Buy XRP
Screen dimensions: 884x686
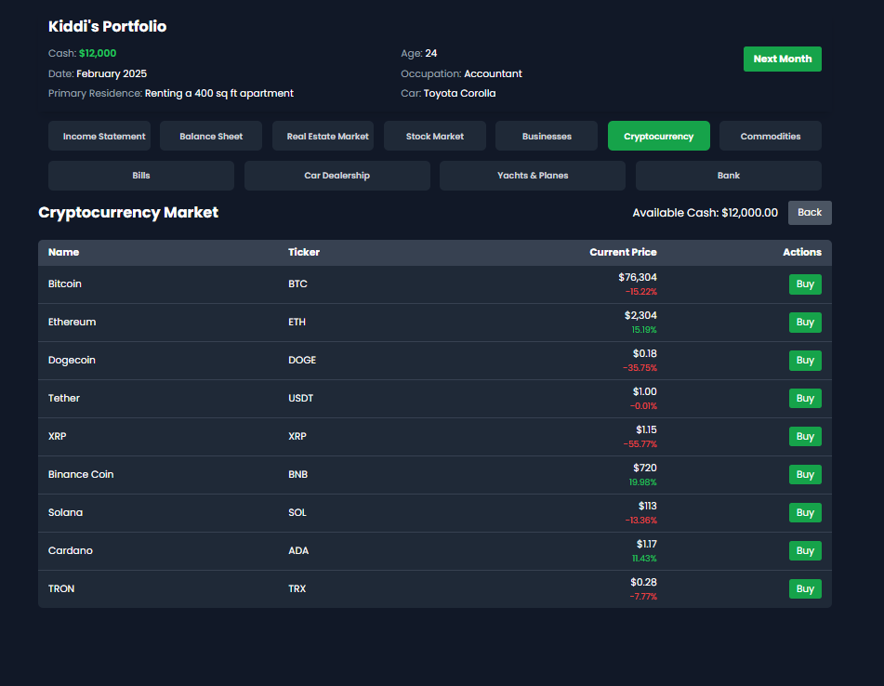[805, 436]
